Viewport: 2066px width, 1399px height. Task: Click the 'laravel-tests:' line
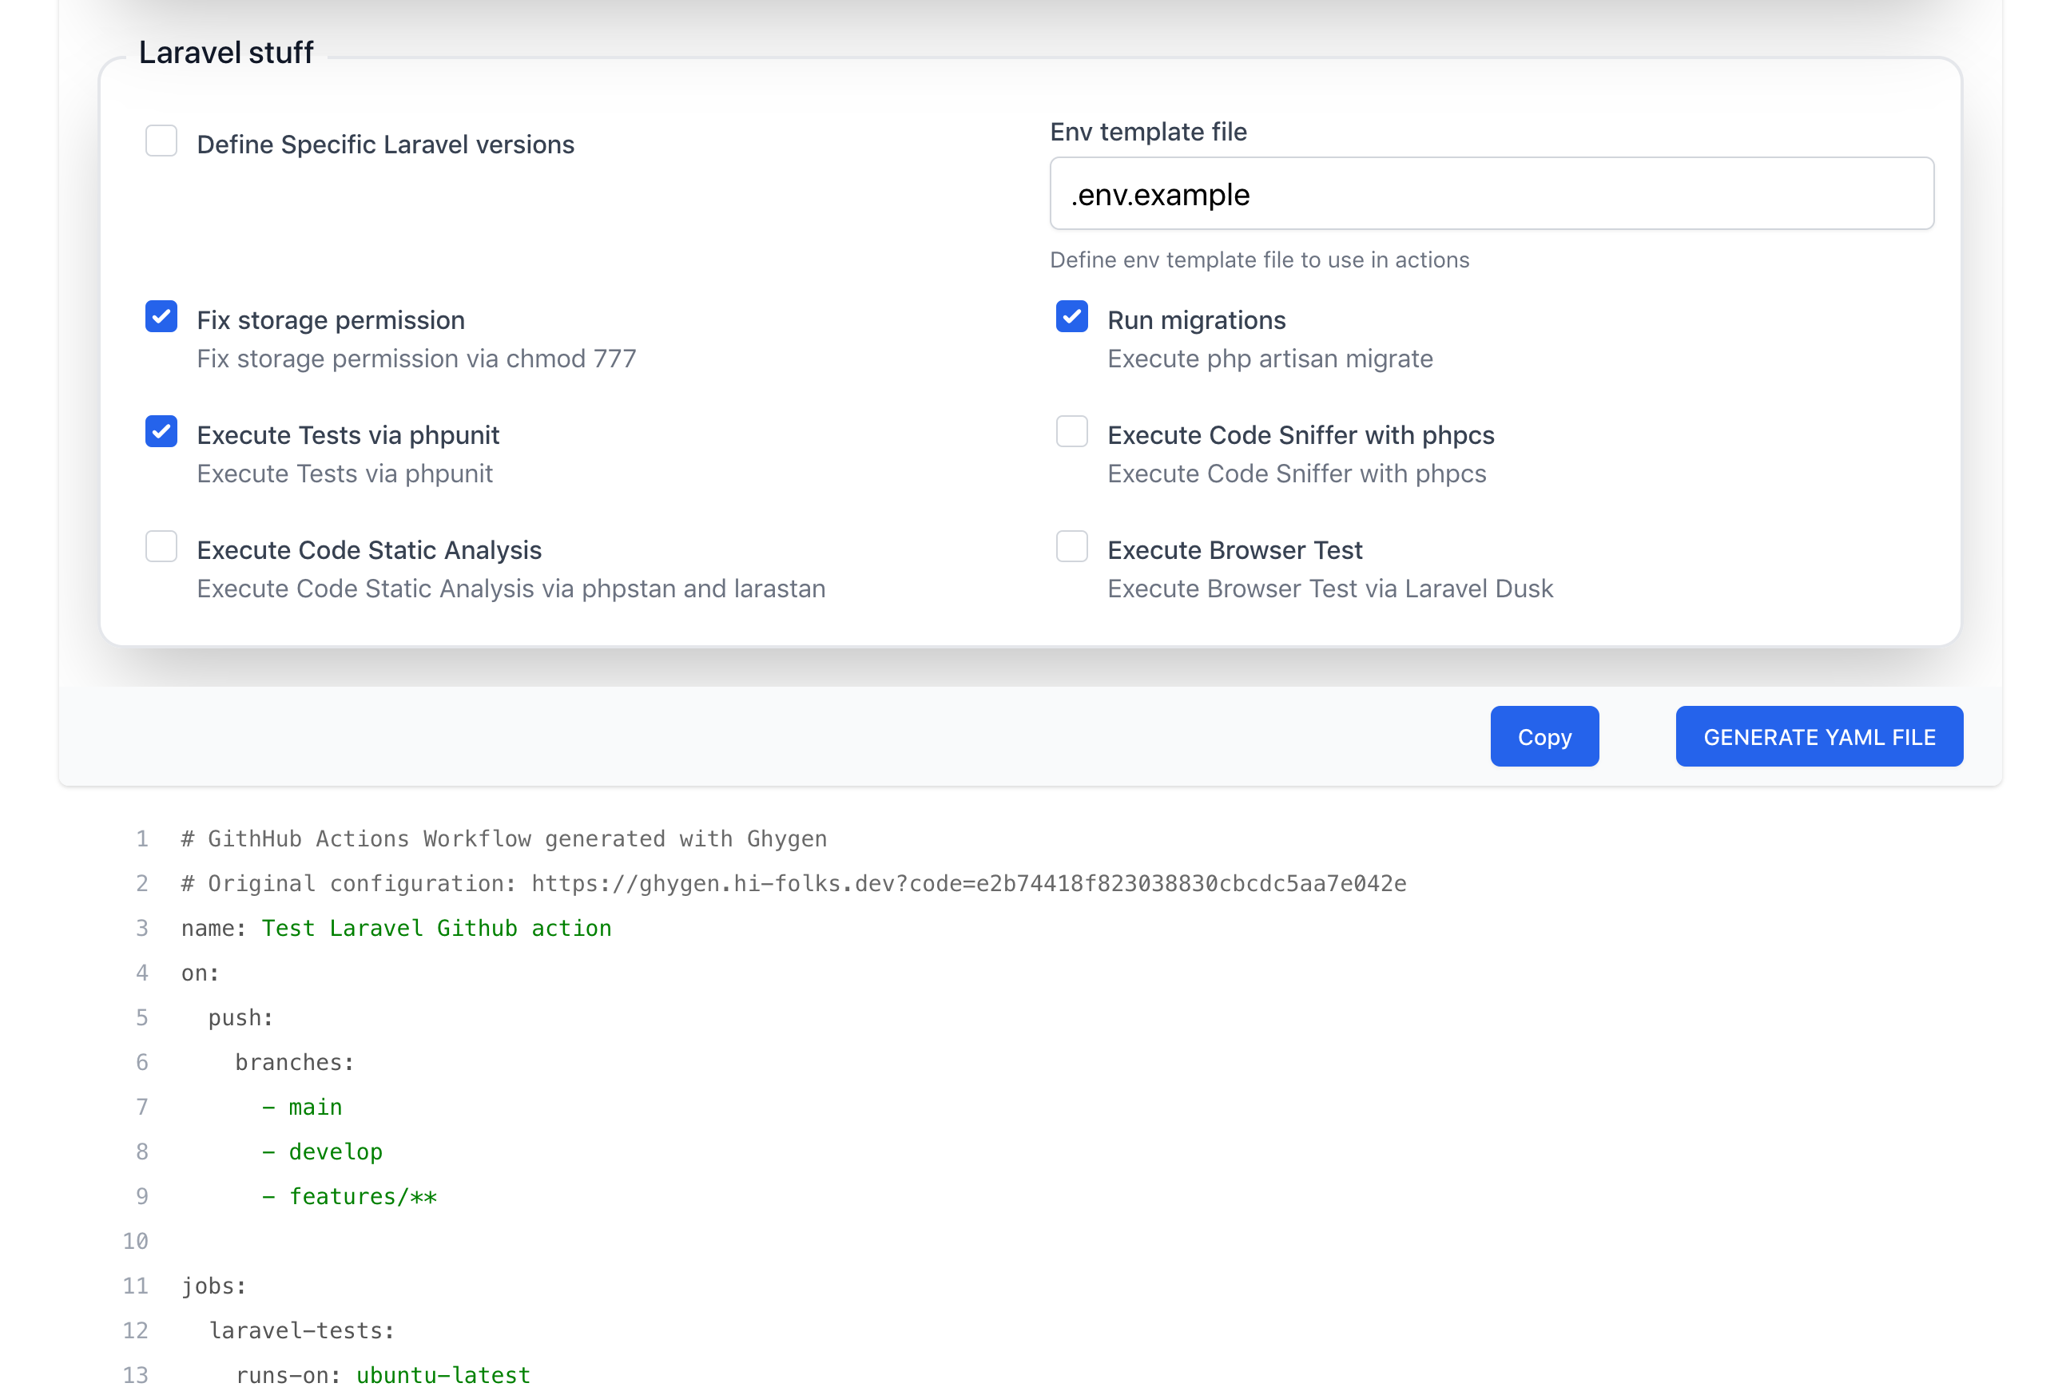click(302, 1330)
